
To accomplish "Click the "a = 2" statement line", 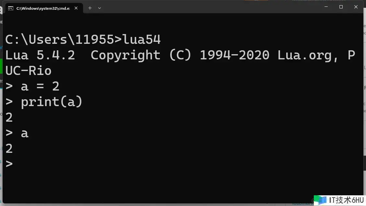I will click(40, 86).
